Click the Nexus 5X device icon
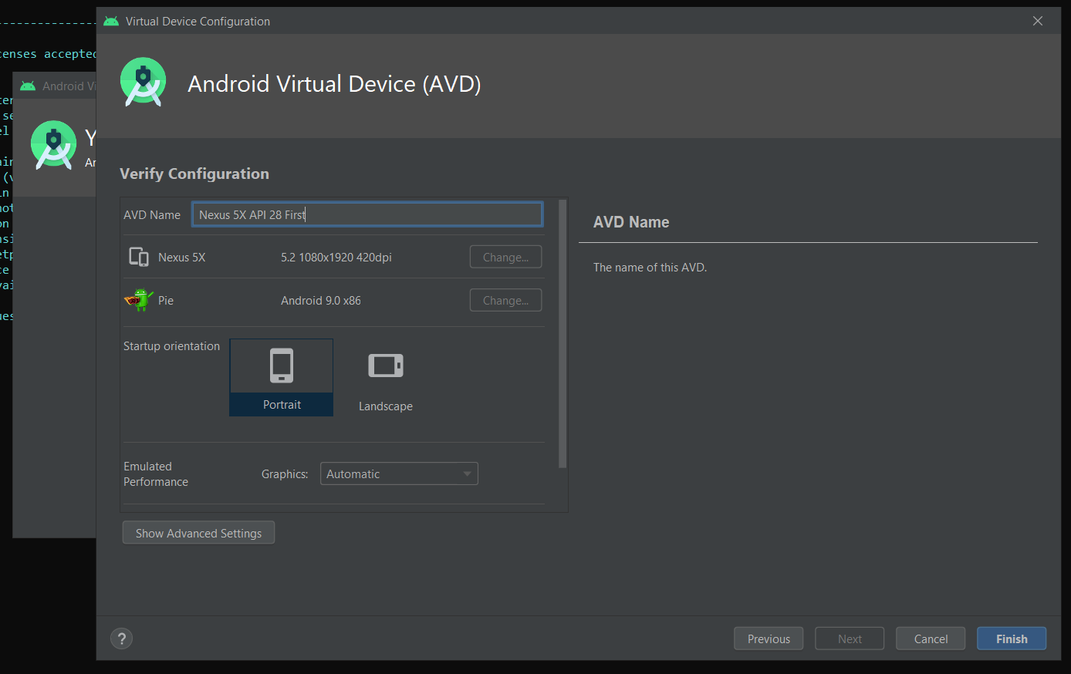This screenshot has height=674, width=1071. [x=139, y=257]
